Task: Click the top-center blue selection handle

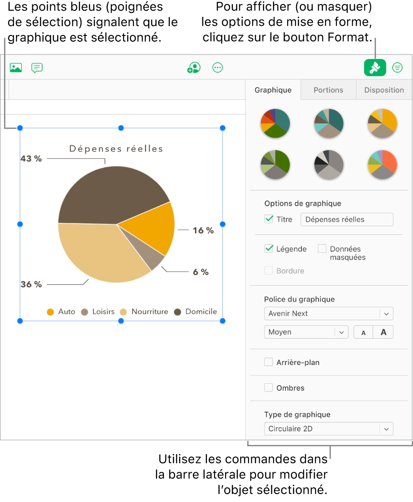Action: coord(121,128)
